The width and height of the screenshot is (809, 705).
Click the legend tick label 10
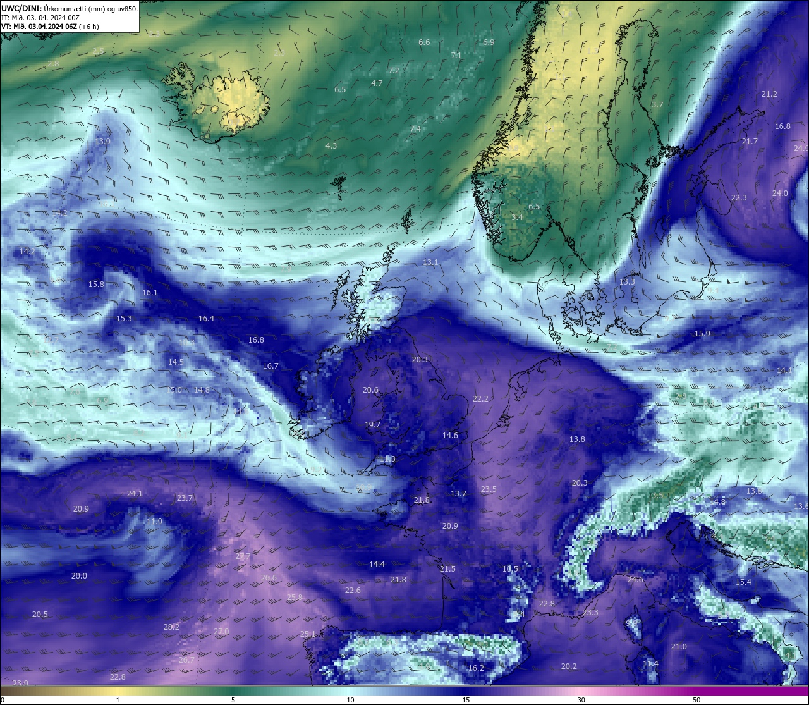coord(350,700)
